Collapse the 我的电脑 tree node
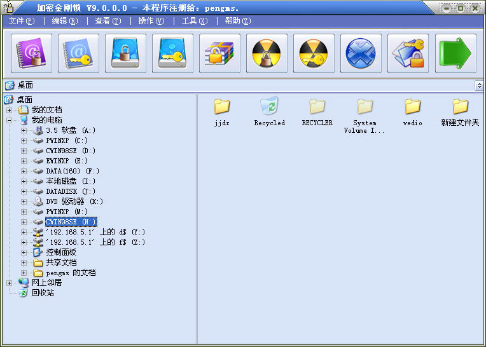This screenshot has height=347, width=486. 9,120
